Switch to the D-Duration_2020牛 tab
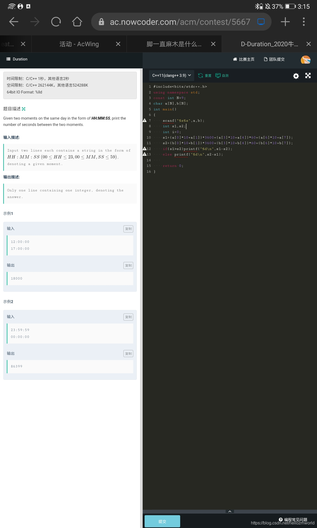Image resolution: width=317 pixels, height=528 pixels. pyautogui.click(x=269, y=44)
